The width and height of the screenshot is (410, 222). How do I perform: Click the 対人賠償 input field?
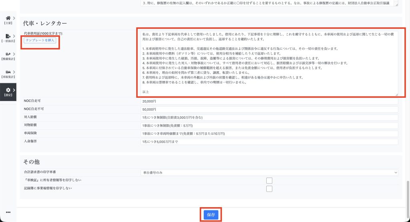coord(269,117)
